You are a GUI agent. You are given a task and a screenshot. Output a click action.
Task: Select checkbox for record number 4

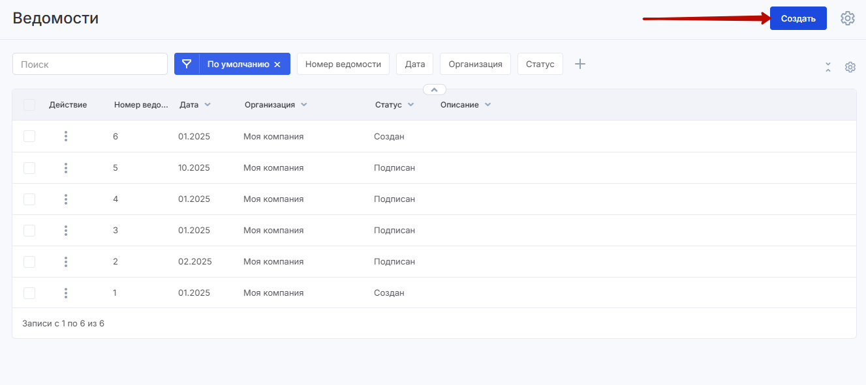coord(29,199)
